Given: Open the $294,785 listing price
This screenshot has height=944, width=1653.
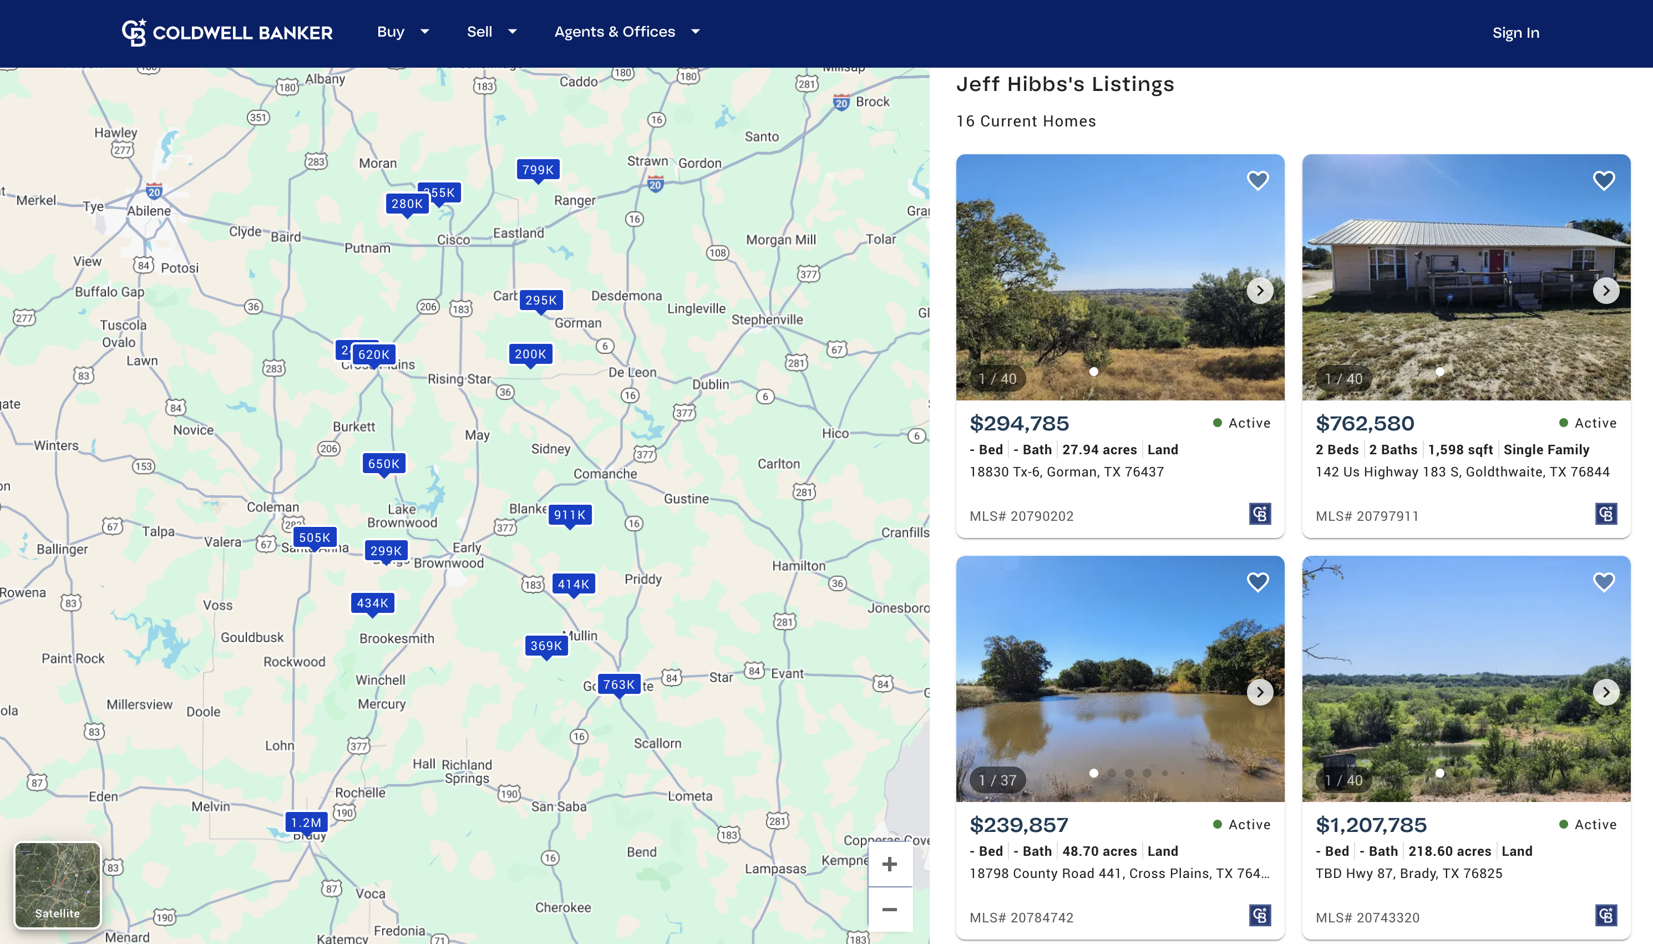Looking at the screenshot, I should point(1019,423).
